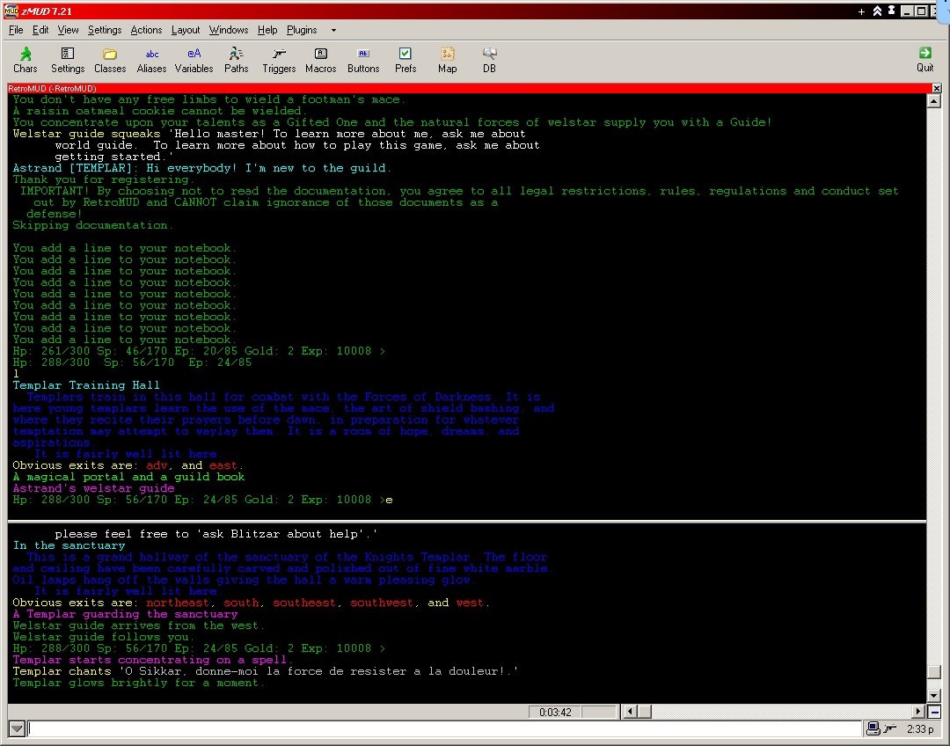
Task: Click 'Astrand's welstar guide' line
Action: (x=93, y=488)
